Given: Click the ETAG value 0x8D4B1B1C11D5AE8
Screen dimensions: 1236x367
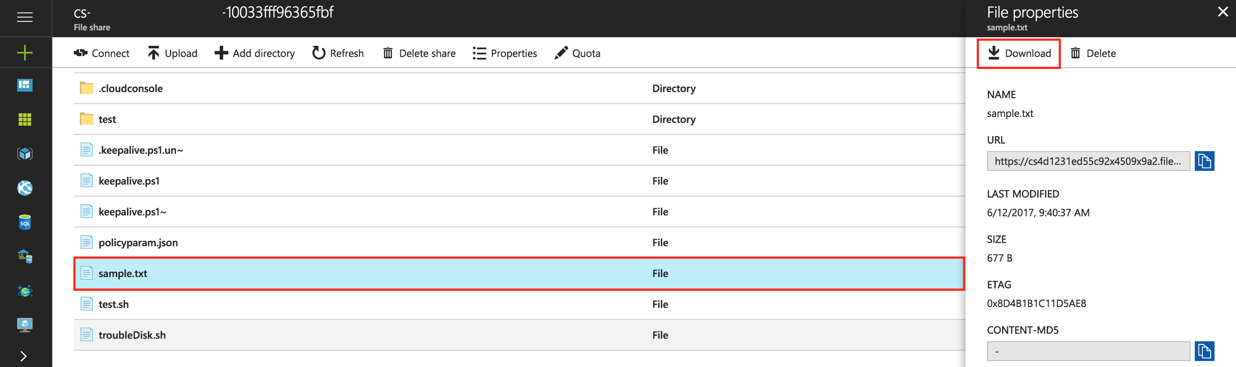Looking at the screenshot, I should 1036,303.
